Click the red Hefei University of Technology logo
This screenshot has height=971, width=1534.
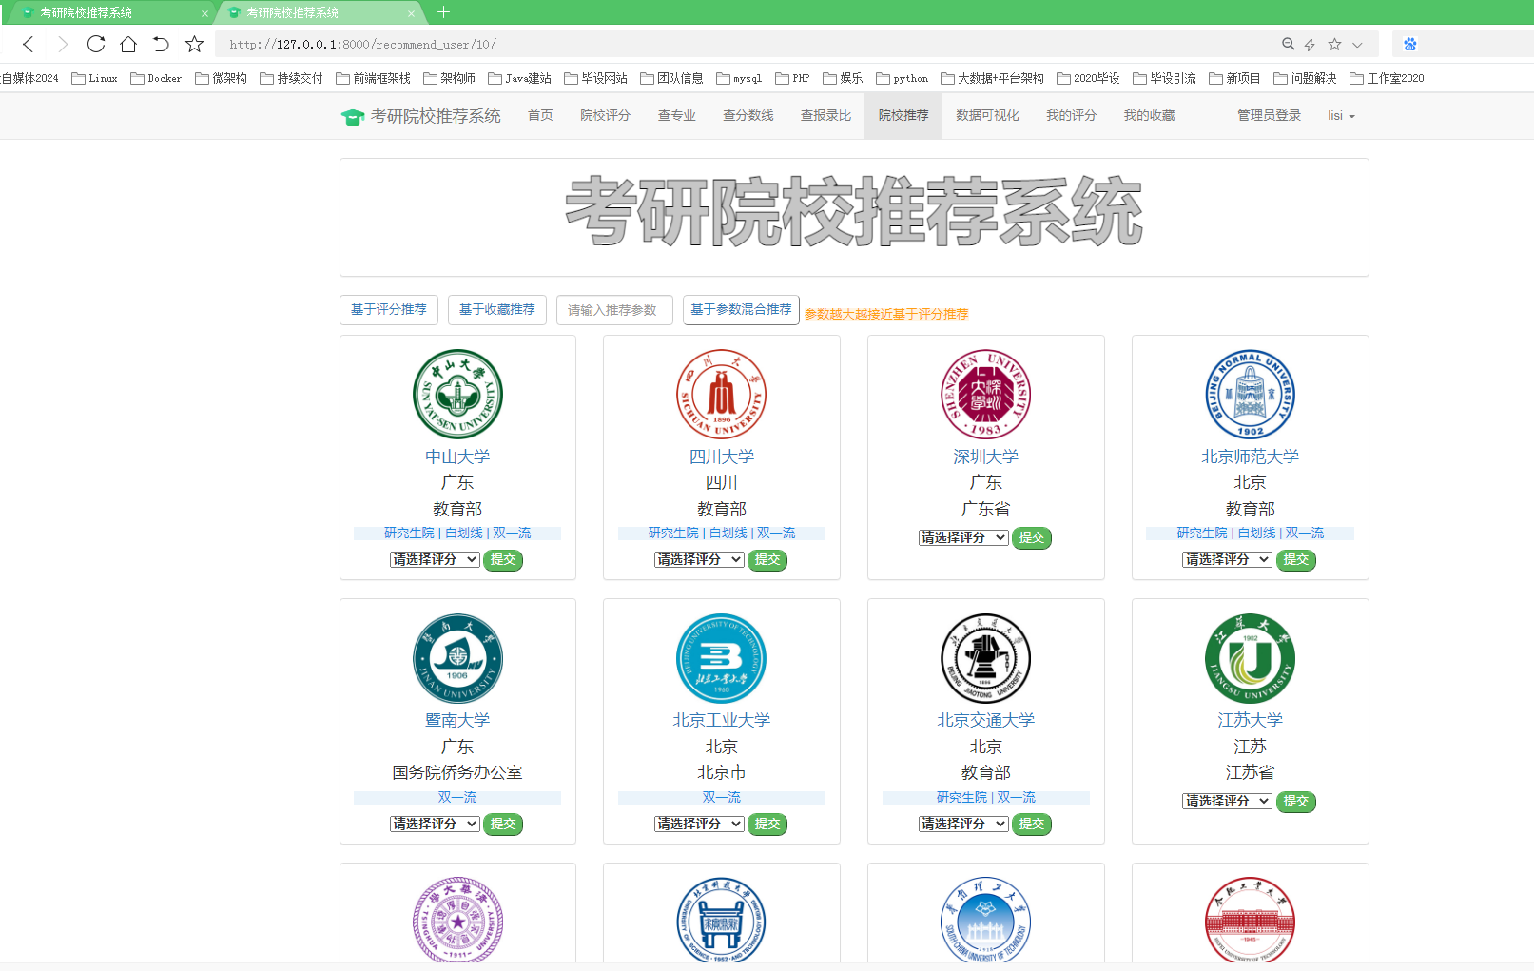1251,920
